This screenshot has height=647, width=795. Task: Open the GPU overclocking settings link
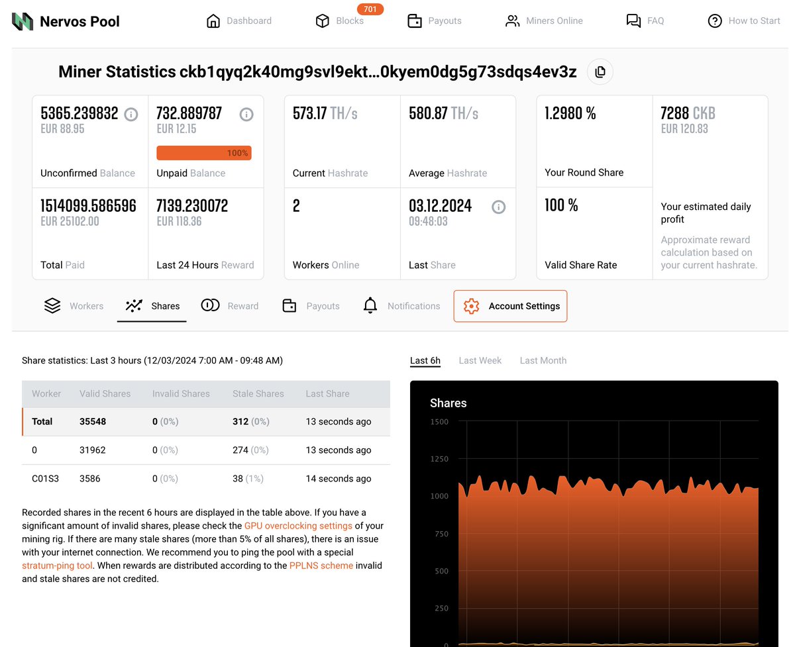coord(298,526)
